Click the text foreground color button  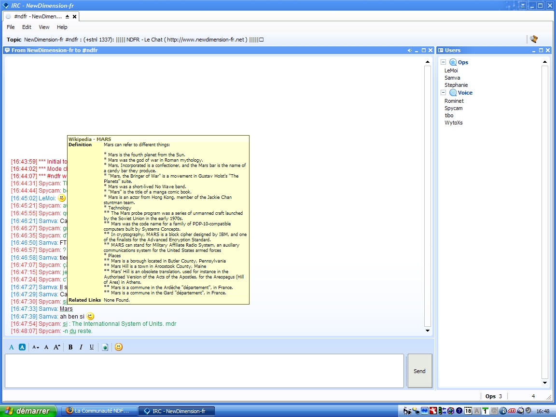pyautogui.click(x=12, y=347)
